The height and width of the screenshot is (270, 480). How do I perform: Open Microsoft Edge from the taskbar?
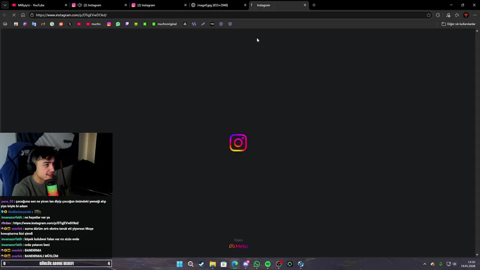click(x=235, y=264)
